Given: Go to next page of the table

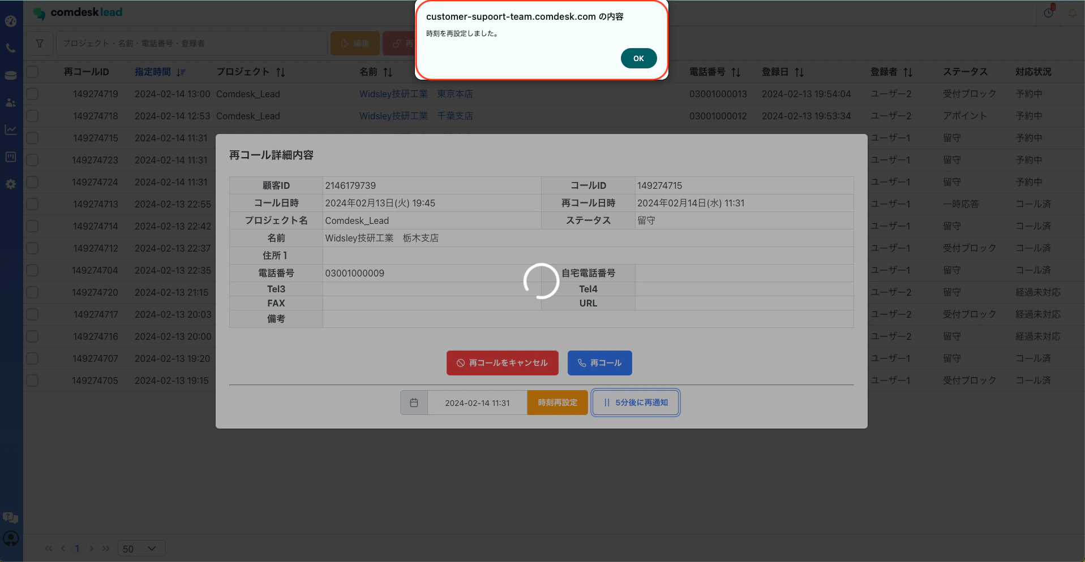Looking at the screenshot, I should pos(91,548).
